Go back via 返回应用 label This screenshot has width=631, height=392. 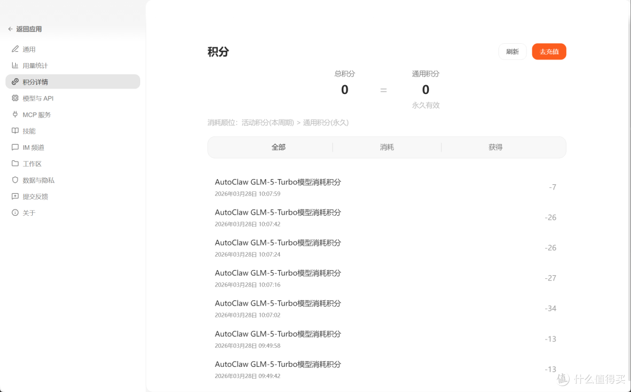[29, 29]
